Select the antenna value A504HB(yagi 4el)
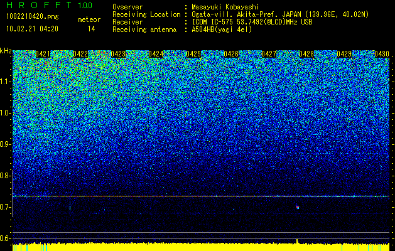Viewport: 395px width, 251px height. 222,29
